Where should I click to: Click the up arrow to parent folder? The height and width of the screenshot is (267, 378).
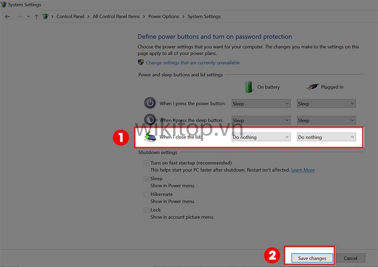[36, 17]
